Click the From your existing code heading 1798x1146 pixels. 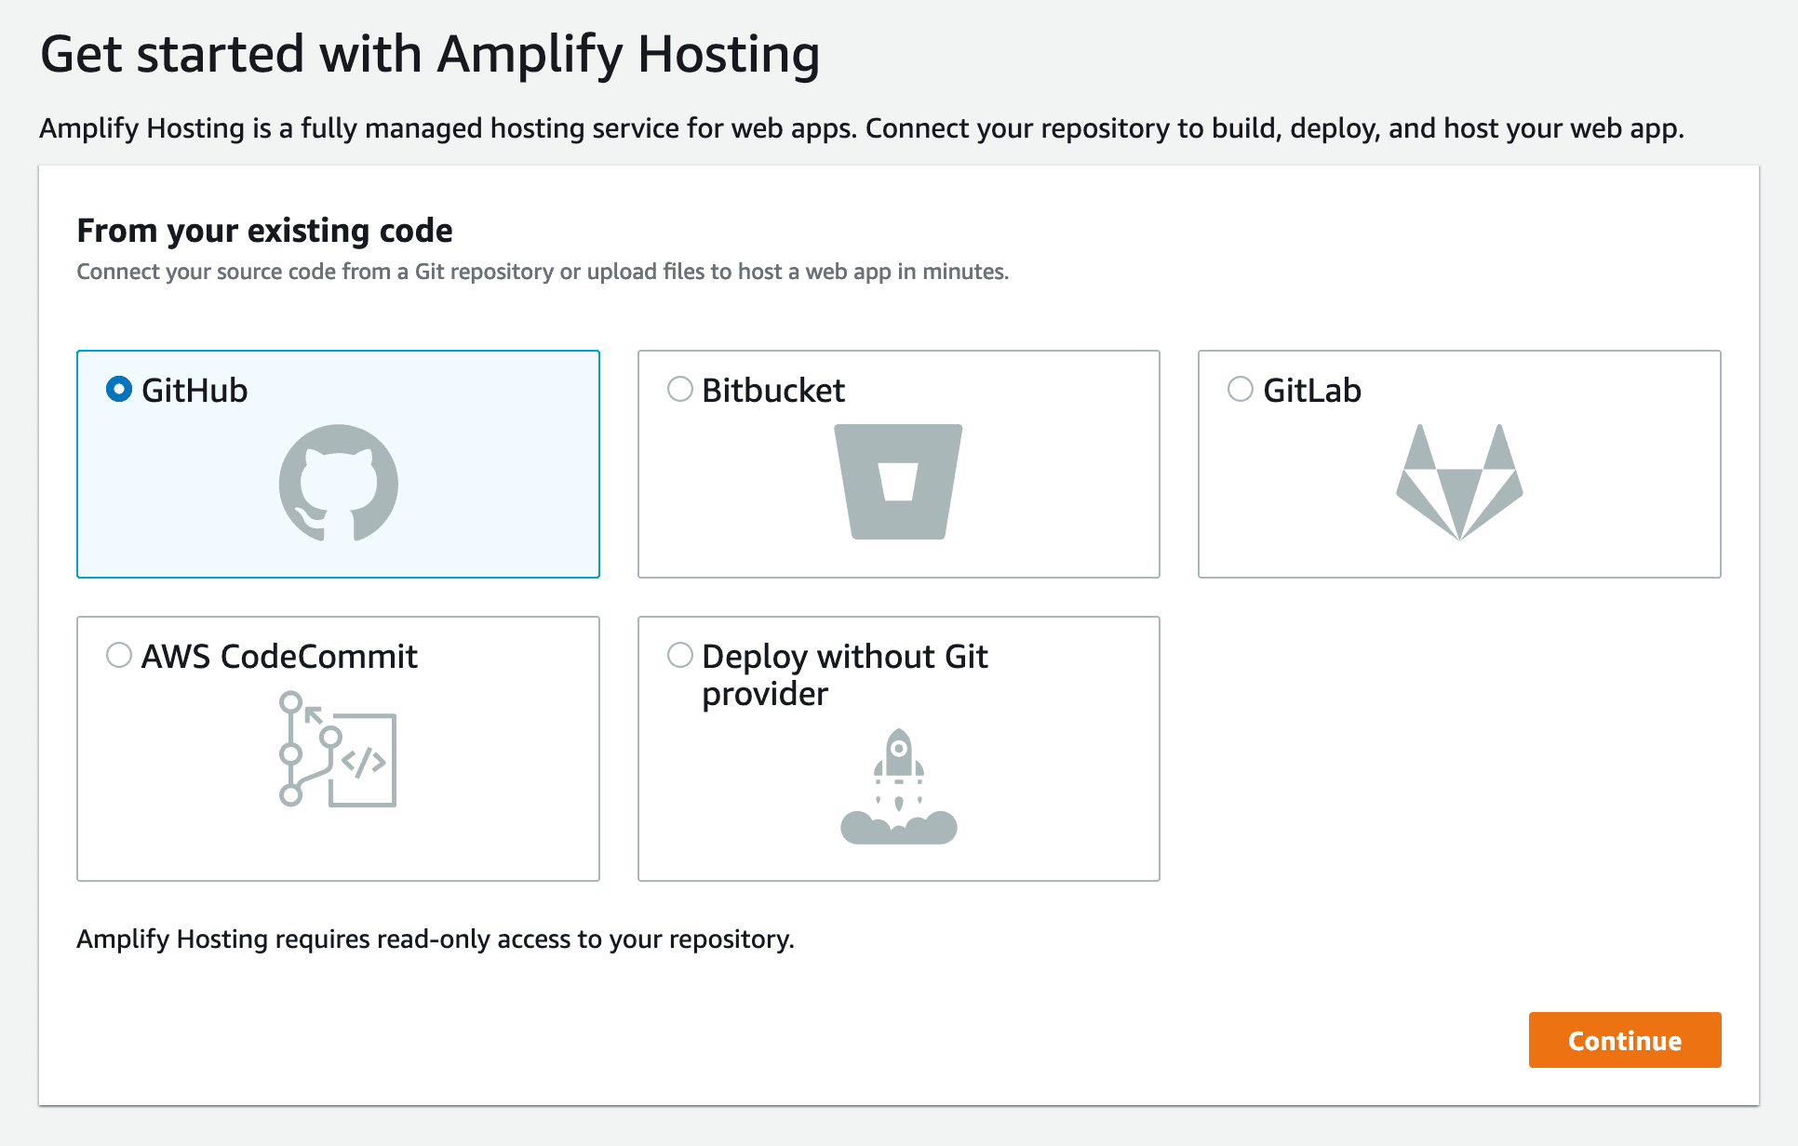(x=265, y=230)
